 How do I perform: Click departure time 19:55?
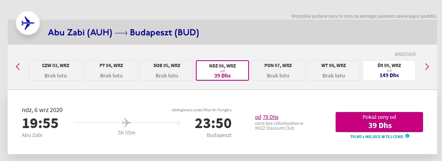pos(40,123)
